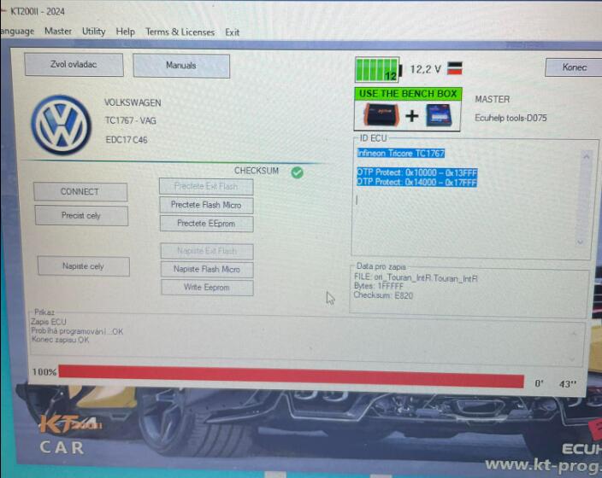The image size is (602, 478).
Task: Click the Ecuhelp tools-D075 label
Action: point(511,118)
